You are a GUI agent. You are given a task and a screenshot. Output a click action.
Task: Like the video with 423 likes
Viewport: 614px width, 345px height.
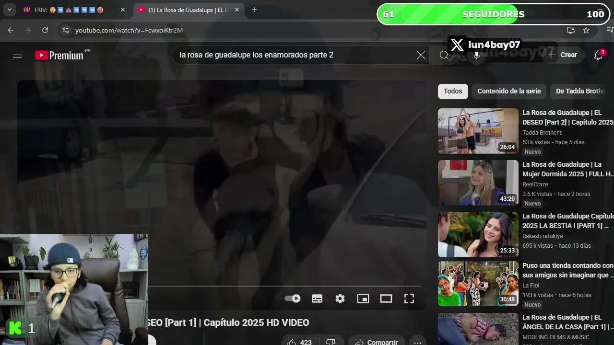coord(298,342)
